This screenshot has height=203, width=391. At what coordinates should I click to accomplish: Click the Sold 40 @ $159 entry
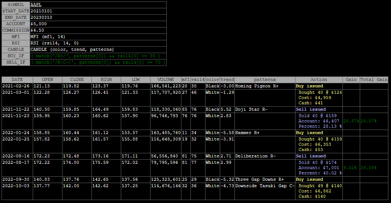pos(318,116)
